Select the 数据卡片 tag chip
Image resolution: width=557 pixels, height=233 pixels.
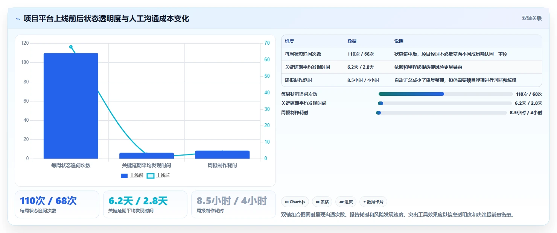pos(373,202)
